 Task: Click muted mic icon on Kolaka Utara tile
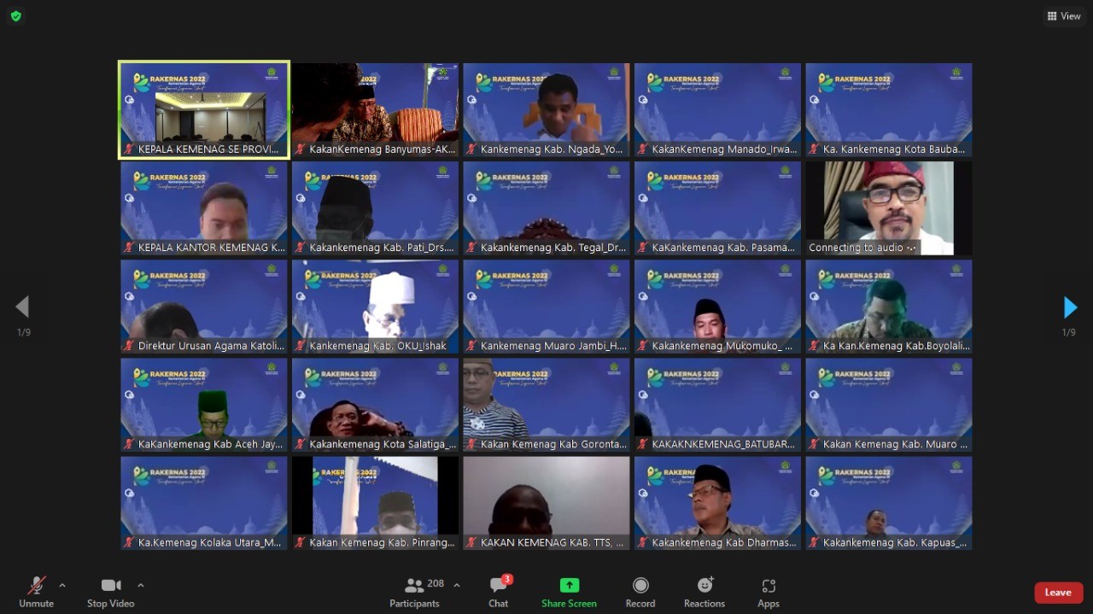(129, 542)
